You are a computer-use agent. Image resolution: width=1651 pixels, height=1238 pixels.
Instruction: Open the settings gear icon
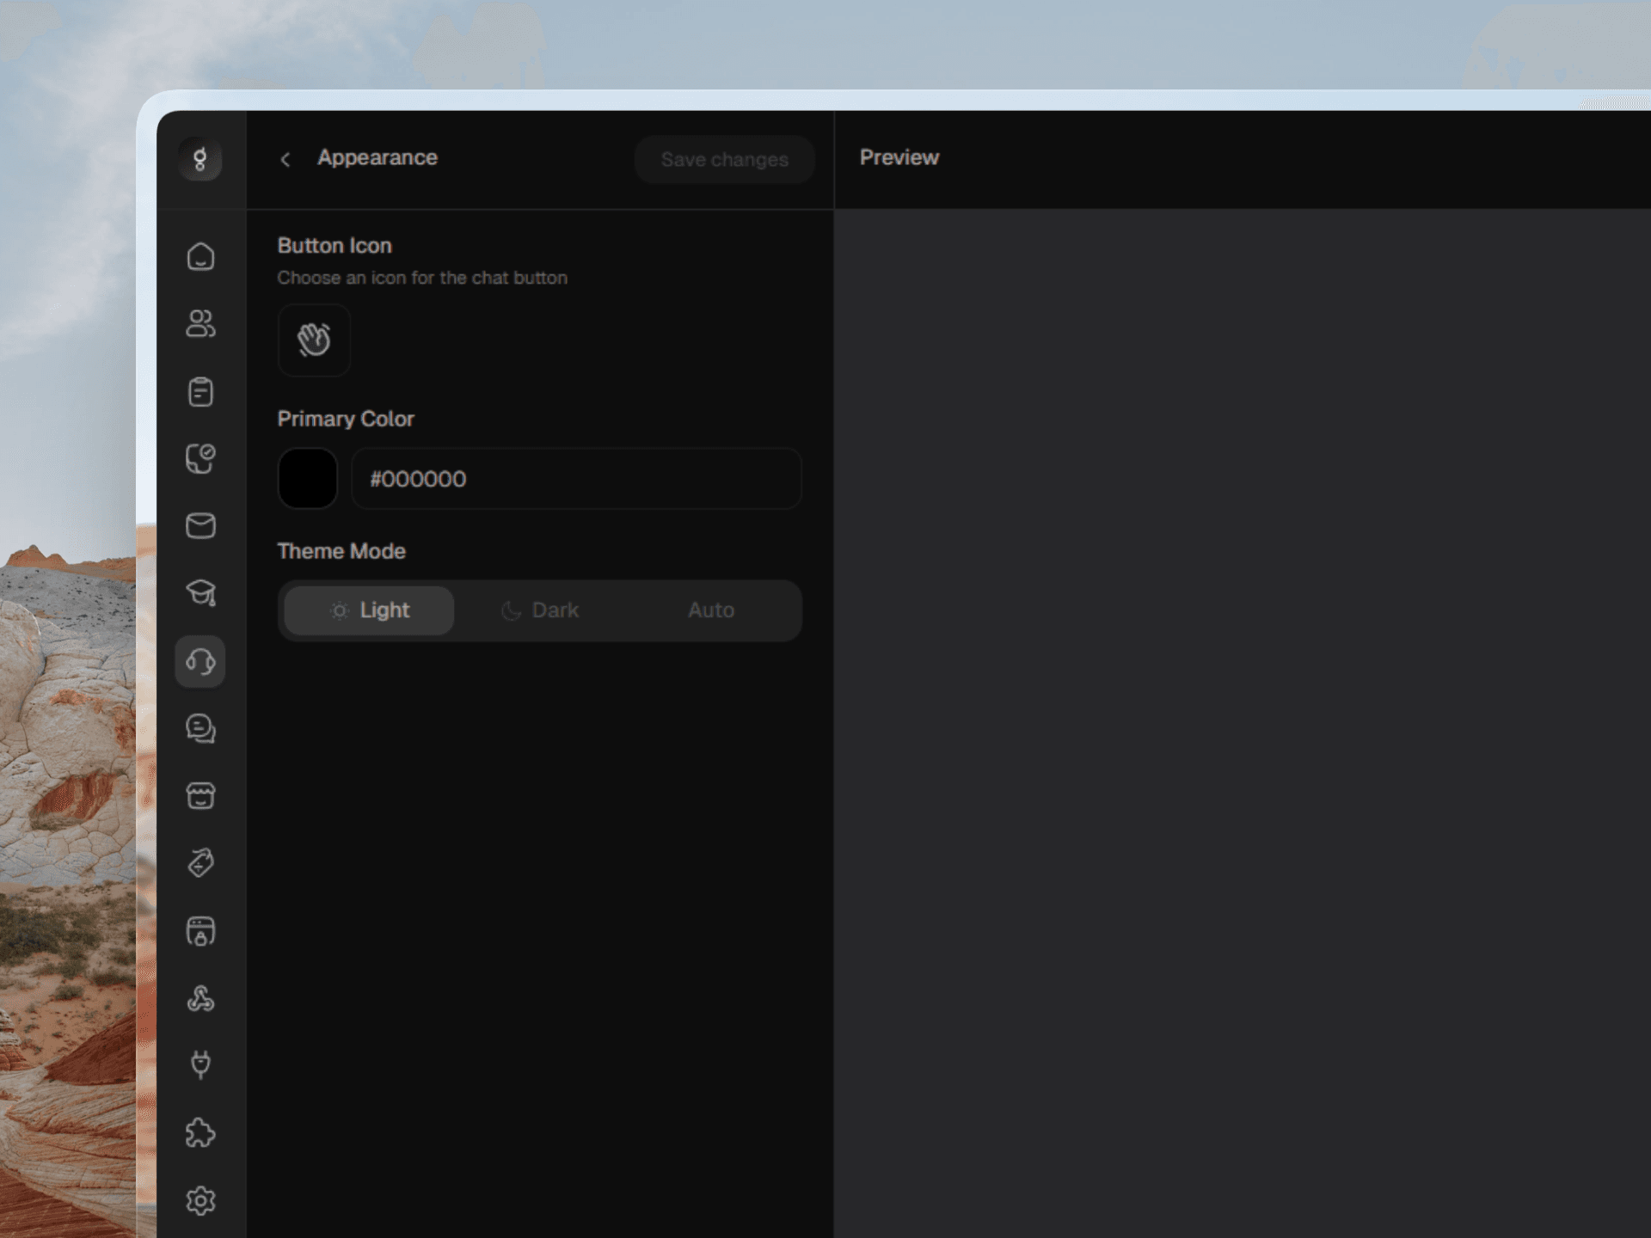point(200,1200)
